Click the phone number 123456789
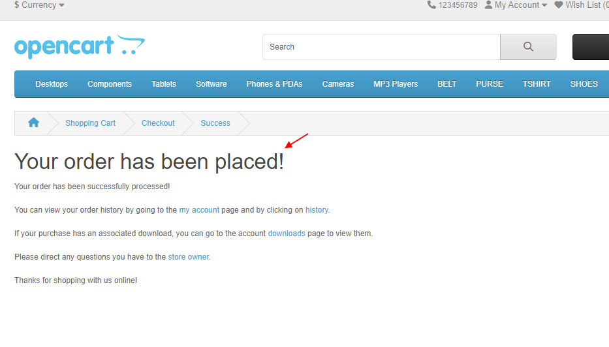The width and height of the screenshot is (609, 347). click(x=458, y=5)
